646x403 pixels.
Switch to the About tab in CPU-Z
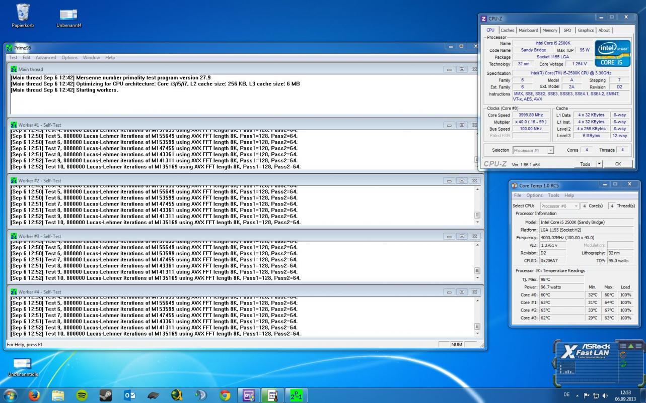(x=604, y=30)
